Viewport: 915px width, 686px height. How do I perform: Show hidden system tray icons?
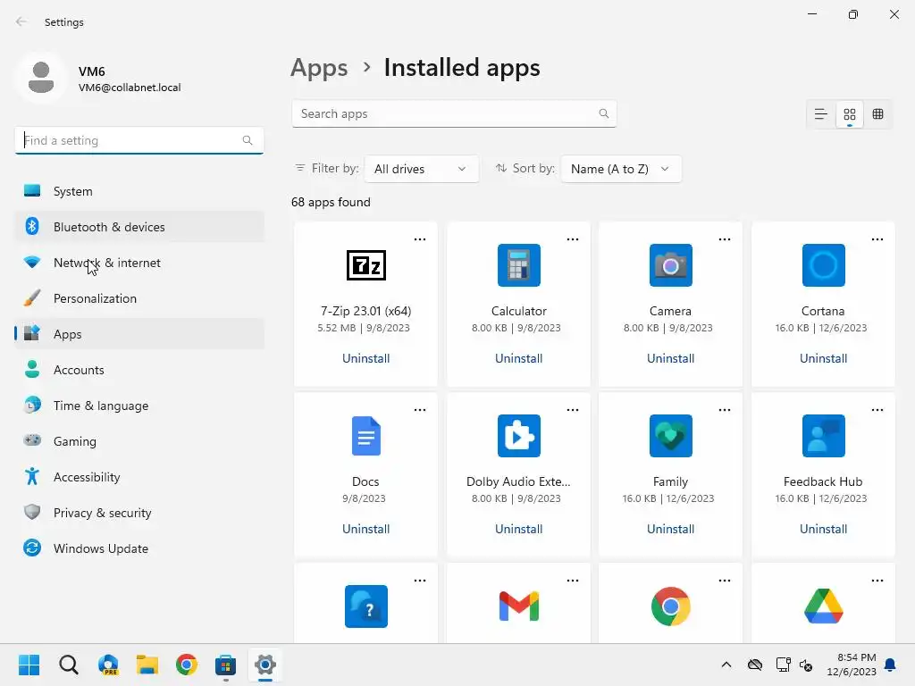point(726,665)
